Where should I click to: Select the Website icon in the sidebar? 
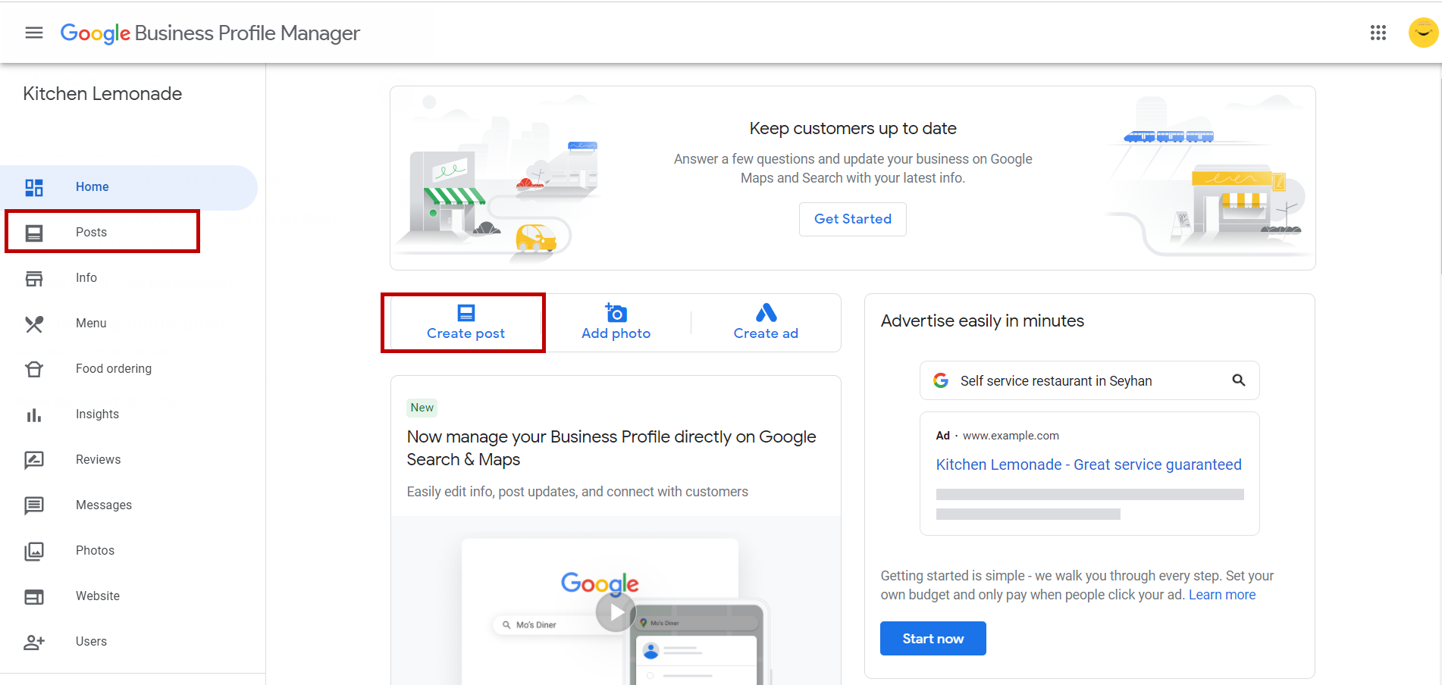pyautogui.click(x=34, y=596)
